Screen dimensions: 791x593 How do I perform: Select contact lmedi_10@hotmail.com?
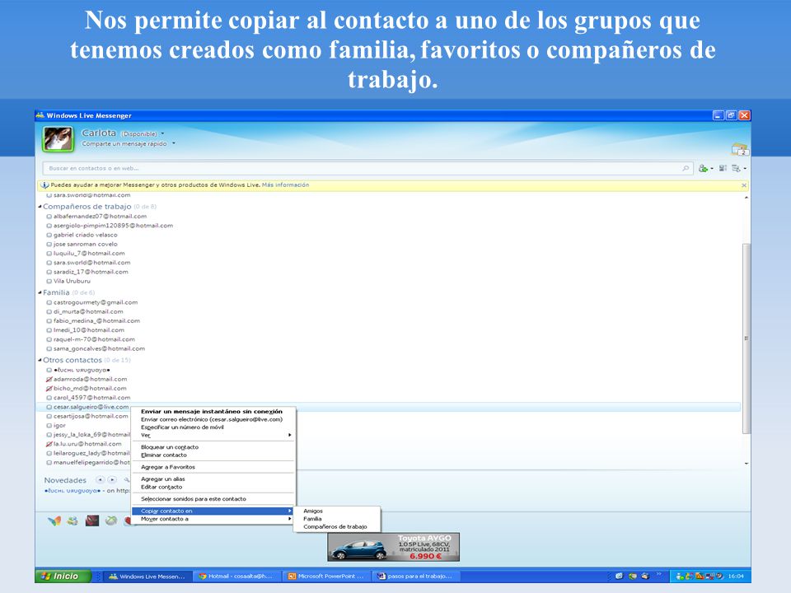tap(89, 330)
